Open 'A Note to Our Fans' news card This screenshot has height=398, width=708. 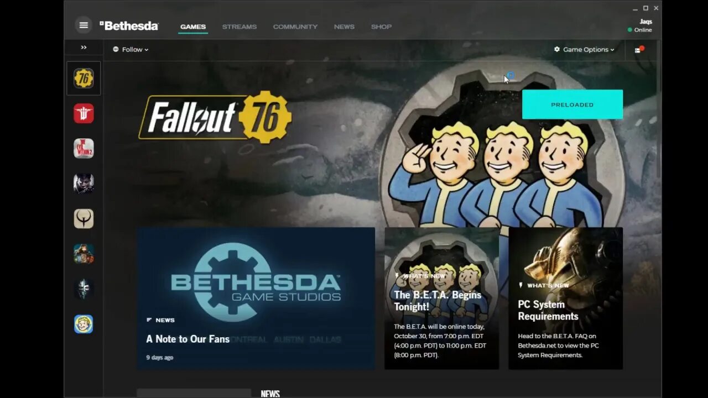[256, 298]
